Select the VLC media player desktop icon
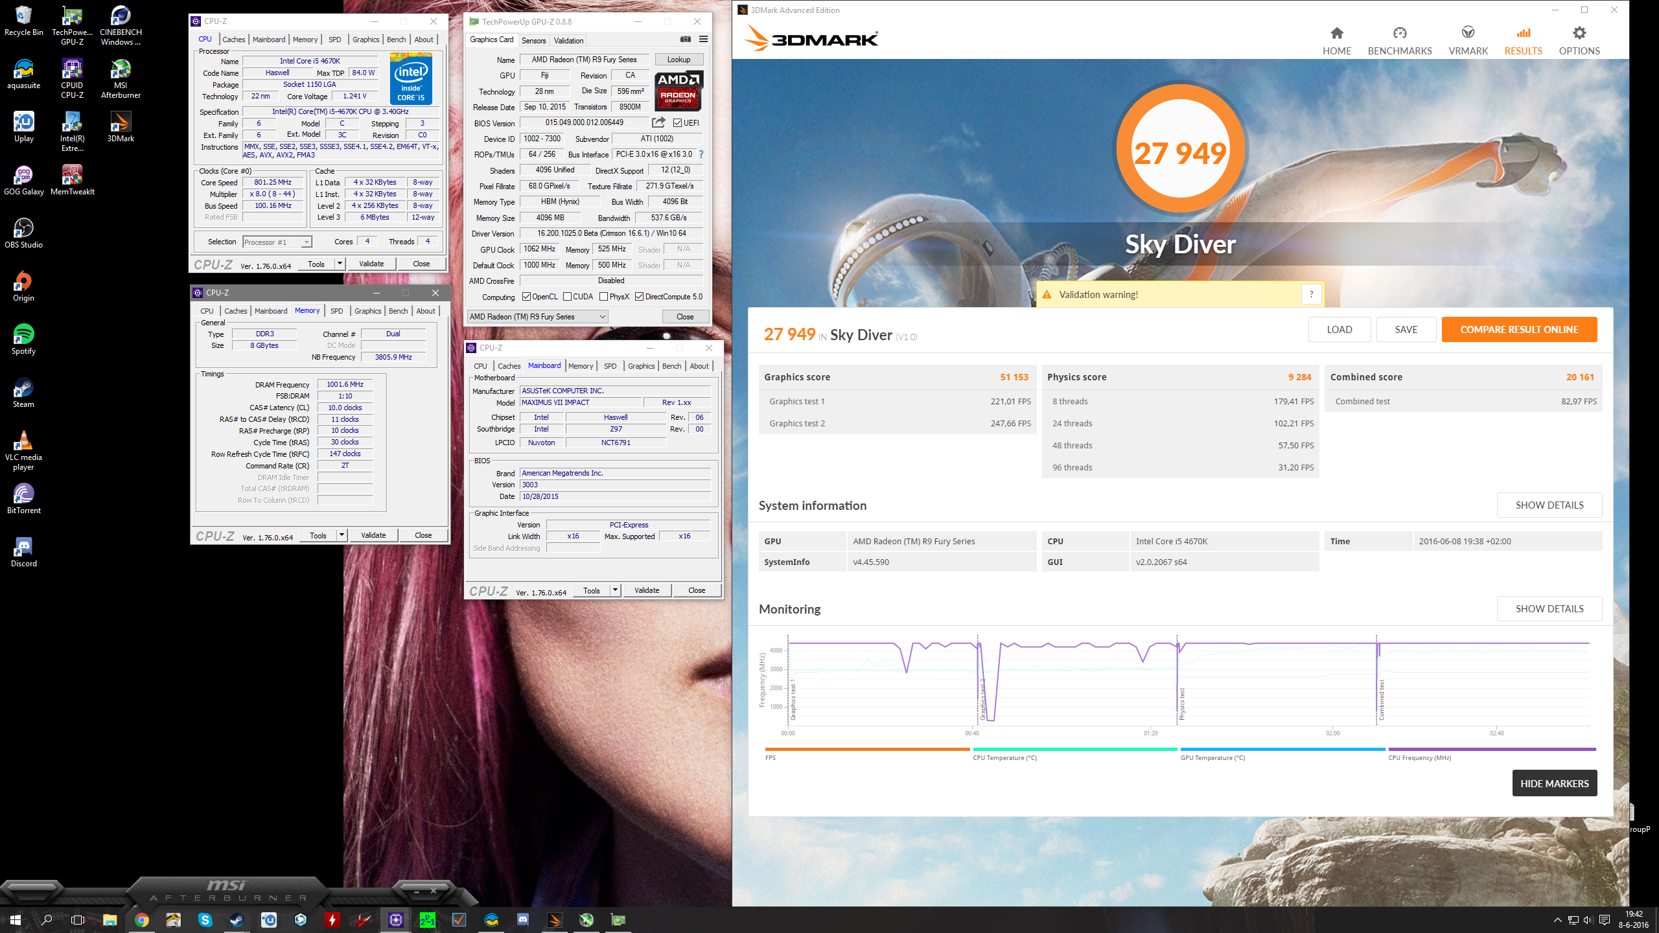This screenshot has height=933, width=1659. (23, 451)
